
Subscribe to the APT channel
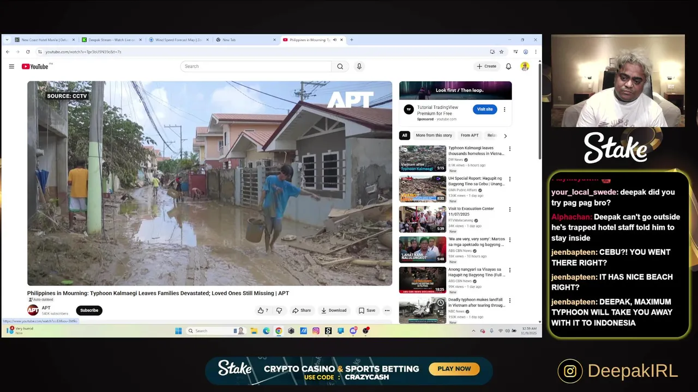[89, 310]
